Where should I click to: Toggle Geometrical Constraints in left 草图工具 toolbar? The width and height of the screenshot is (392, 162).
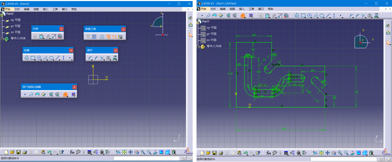[108, 37]
